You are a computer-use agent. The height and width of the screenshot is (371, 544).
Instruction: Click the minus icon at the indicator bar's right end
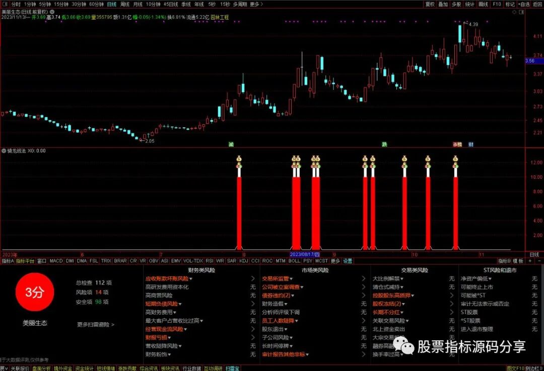pos(539,261)
